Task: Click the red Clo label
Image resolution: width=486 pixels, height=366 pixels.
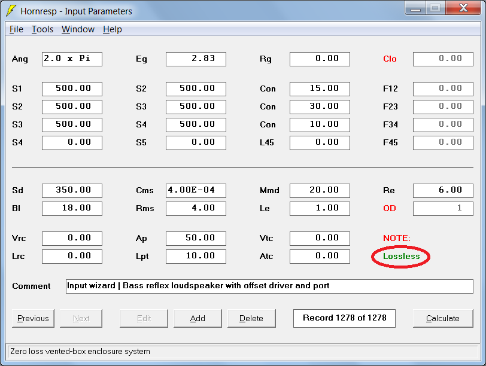Action: point(390,59)
